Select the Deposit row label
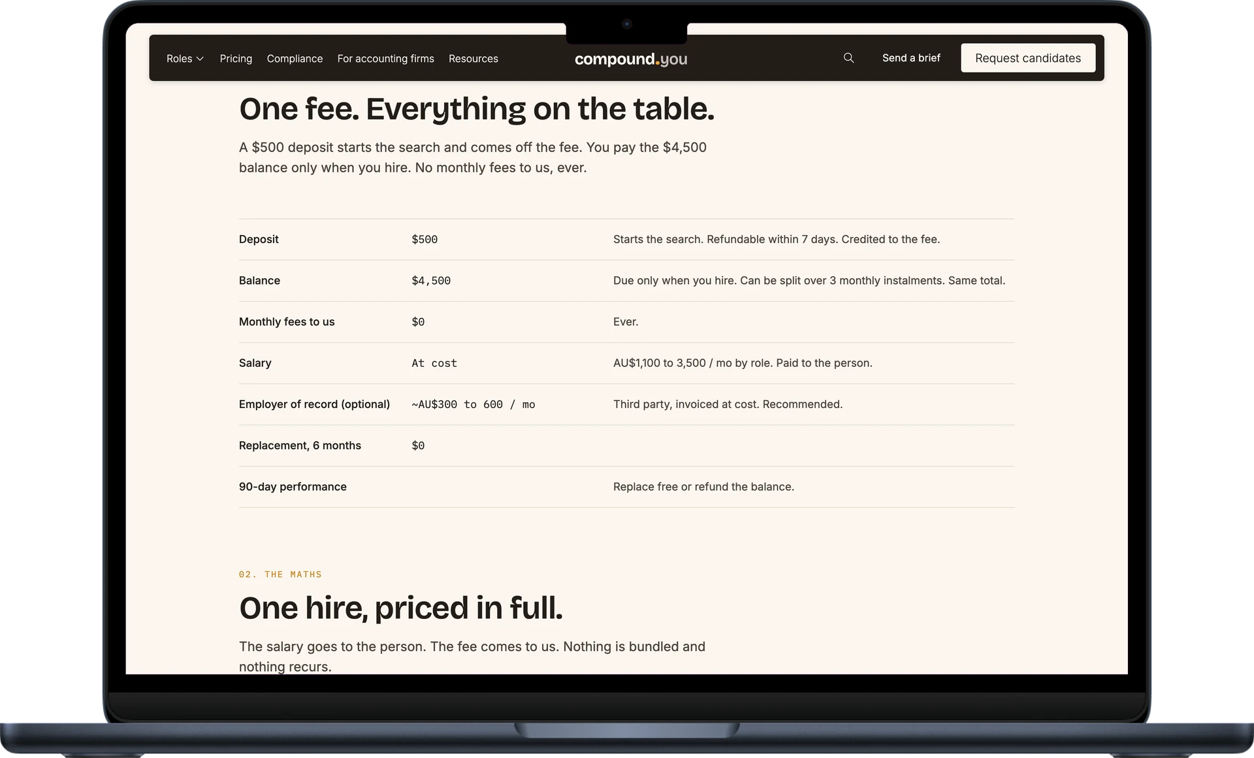The image size is (1254, 758). [x=259, y=240]
